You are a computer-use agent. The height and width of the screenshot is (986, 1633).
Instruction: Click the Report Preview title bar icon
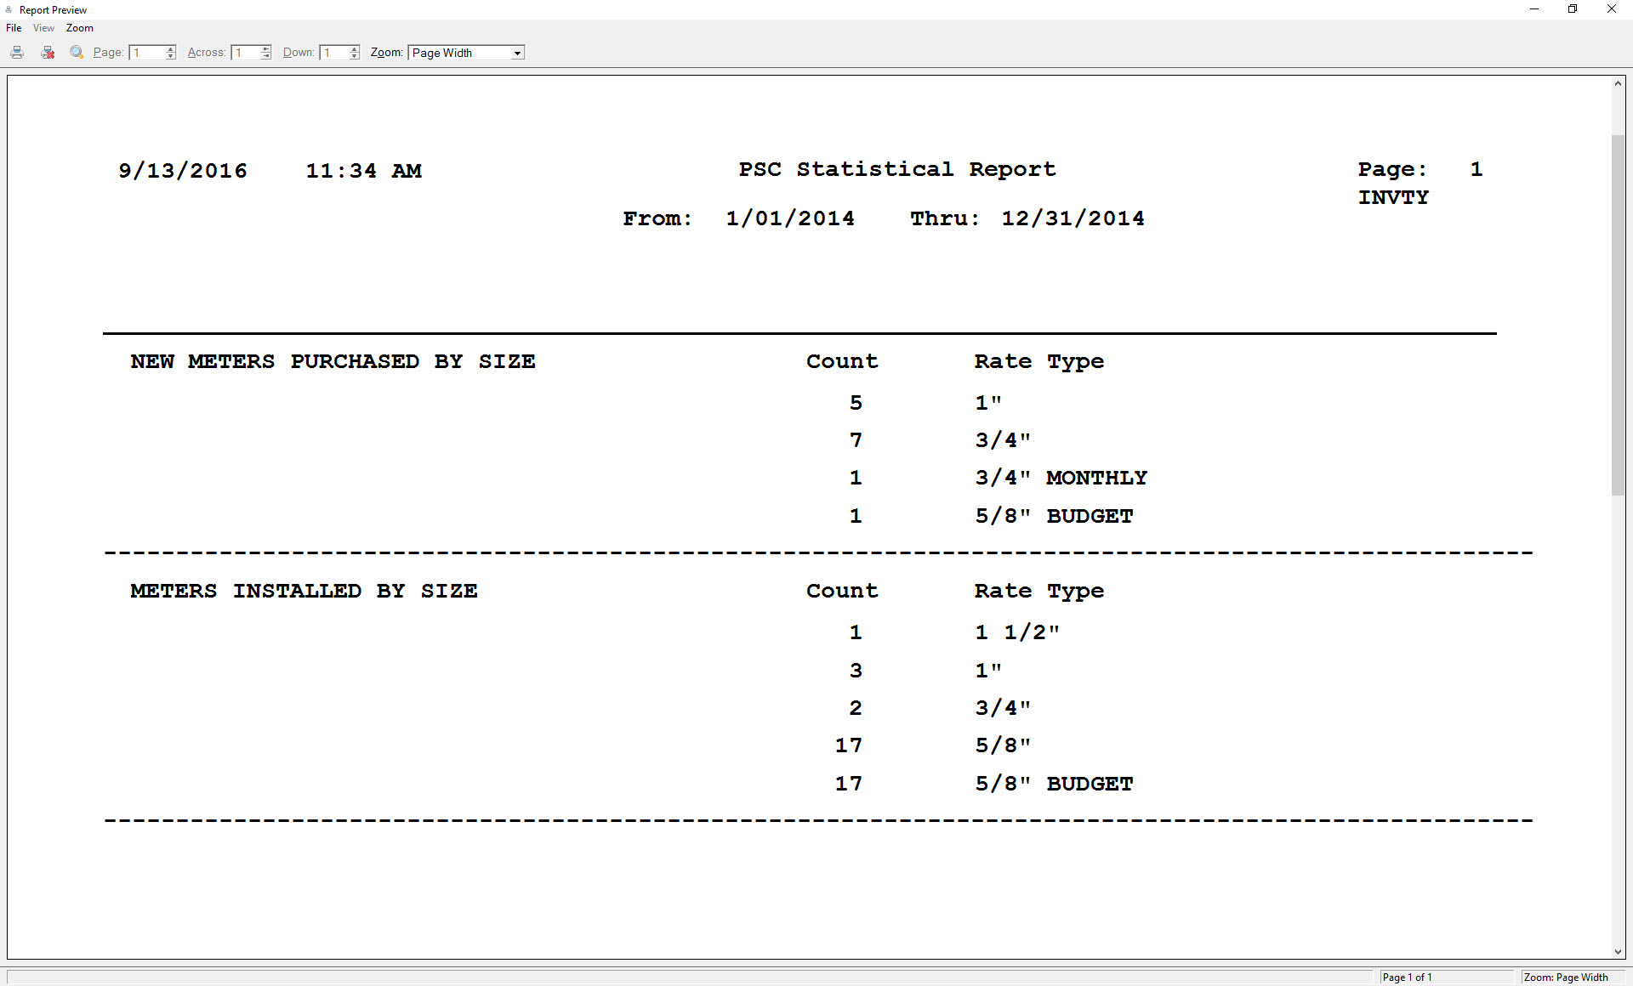pos(9,9)
